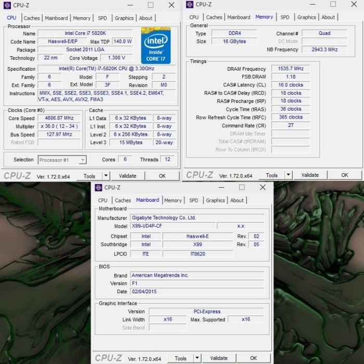
Task: Click Validate button in Mainboard window
Action: coord(219,358)
